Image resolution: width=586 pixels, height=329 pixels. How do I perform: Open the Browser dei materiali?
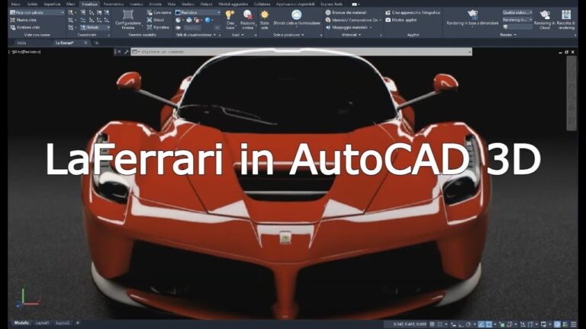(346, 12)
